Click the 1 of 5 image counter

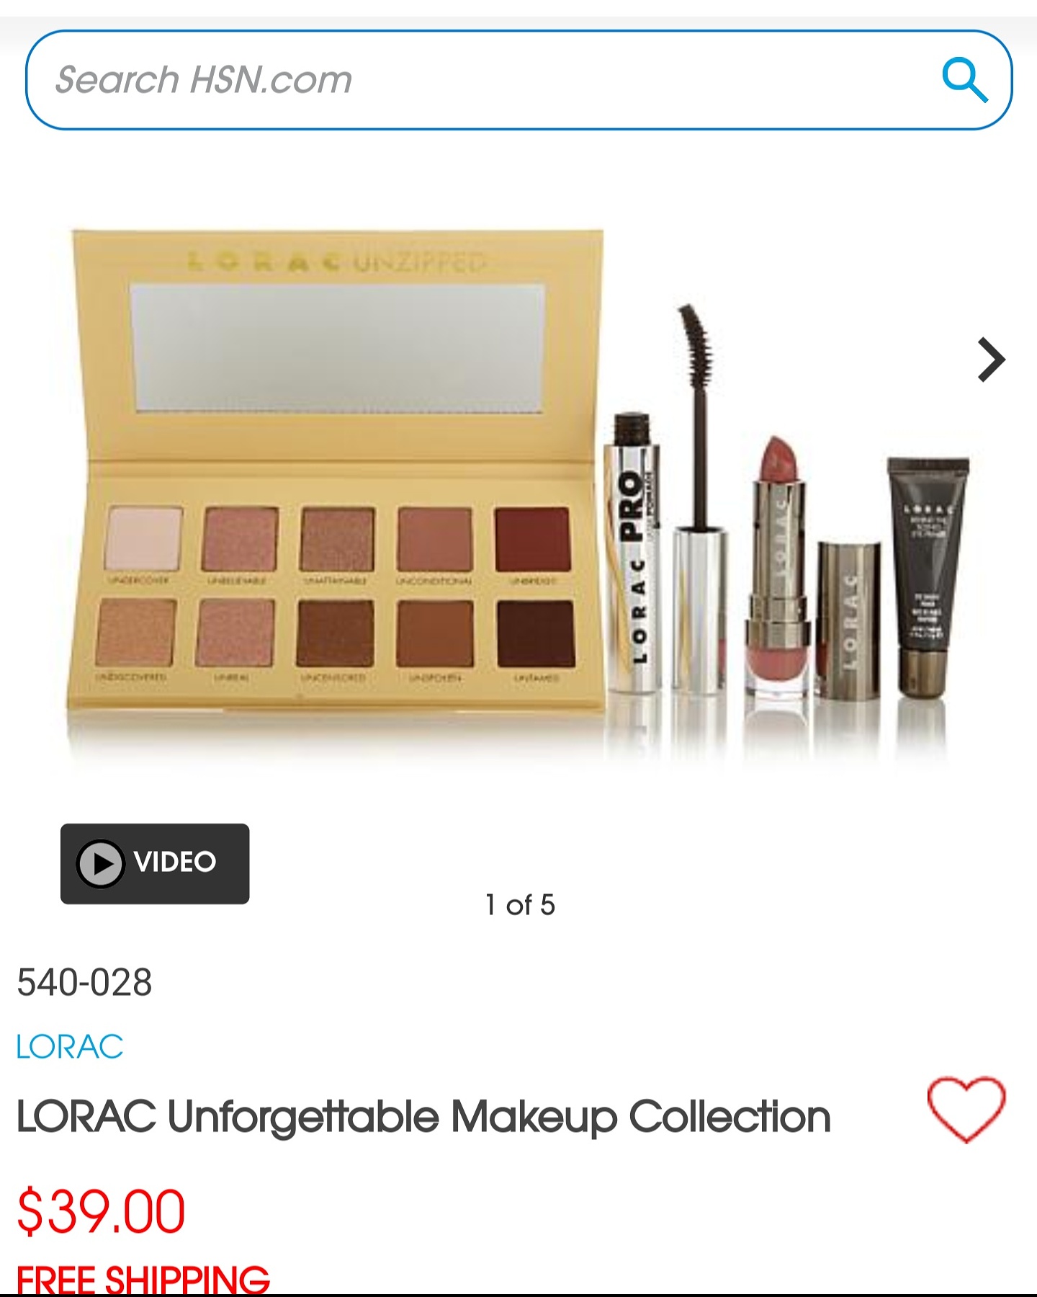[x=520, y=905]
